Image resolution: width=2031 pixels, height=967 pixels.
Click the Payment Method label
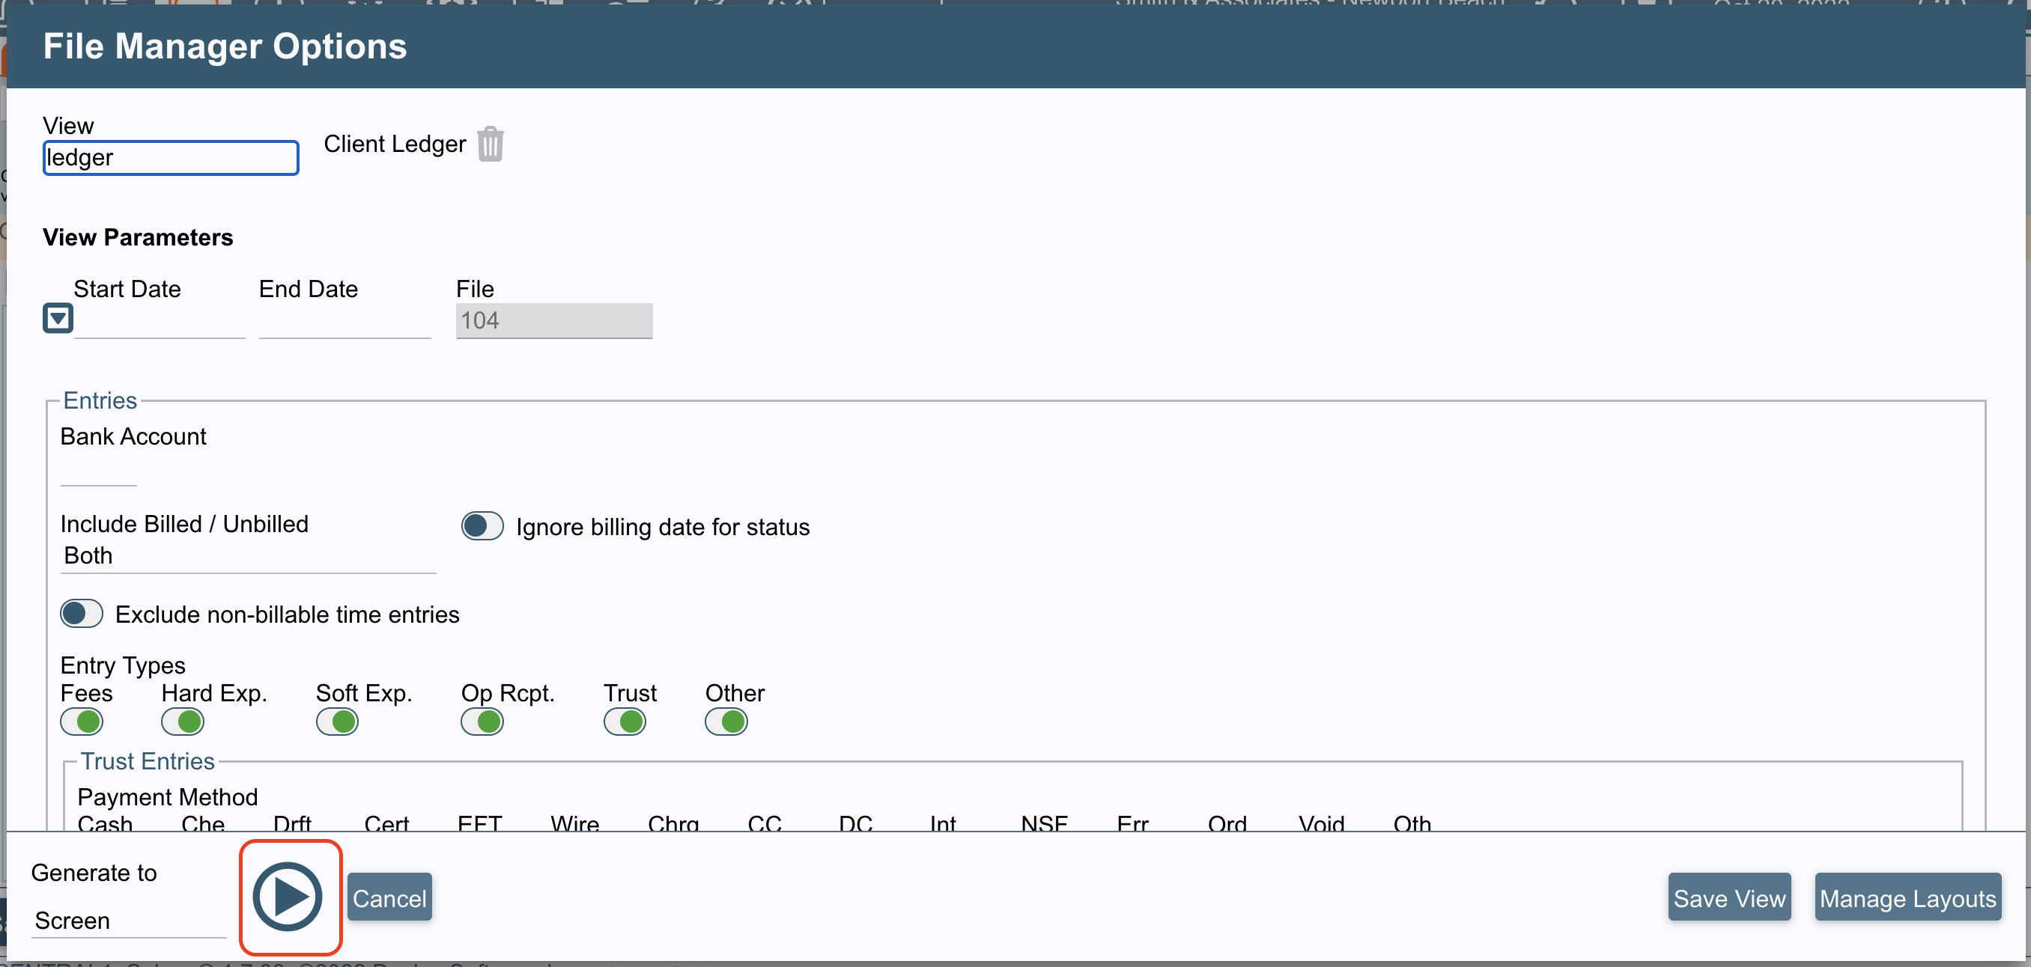coord(167,797)
